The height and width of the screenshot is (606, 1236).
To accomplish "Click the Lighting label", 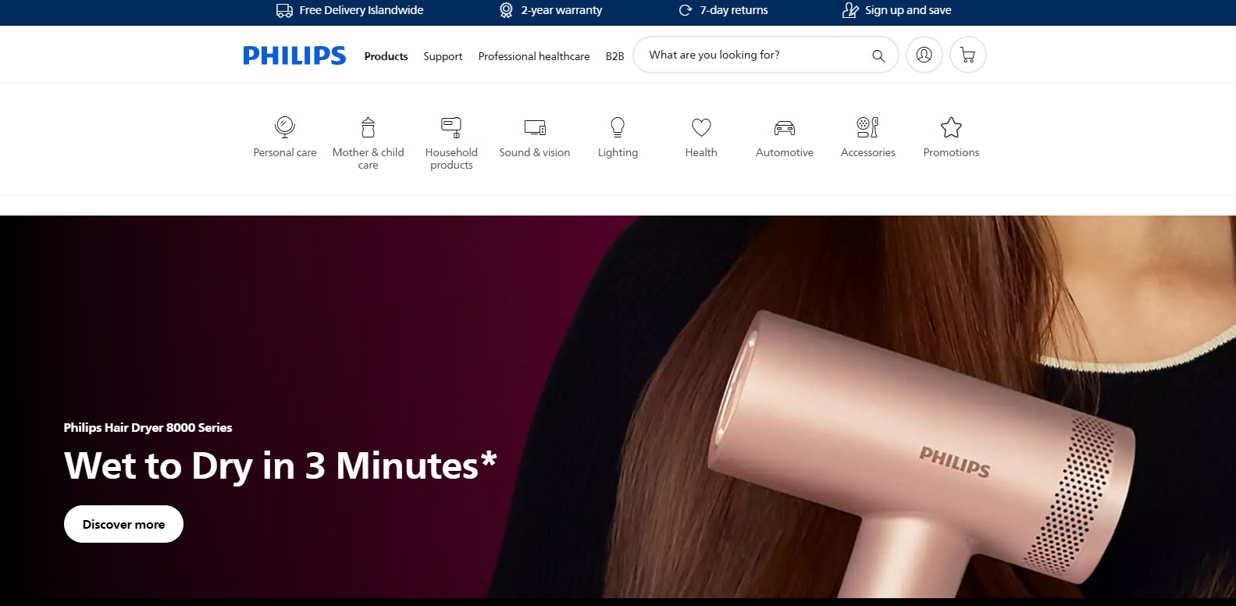I will click(x=618, y=152).
